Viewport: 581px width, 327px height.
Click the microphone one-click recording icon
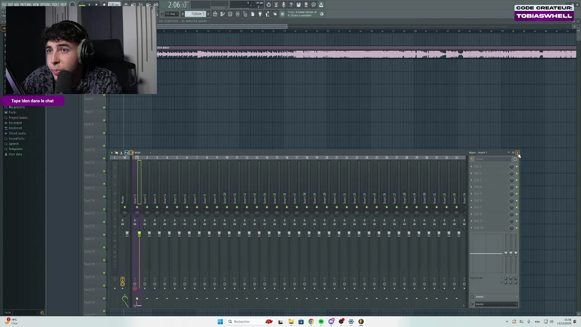[284, 5]
